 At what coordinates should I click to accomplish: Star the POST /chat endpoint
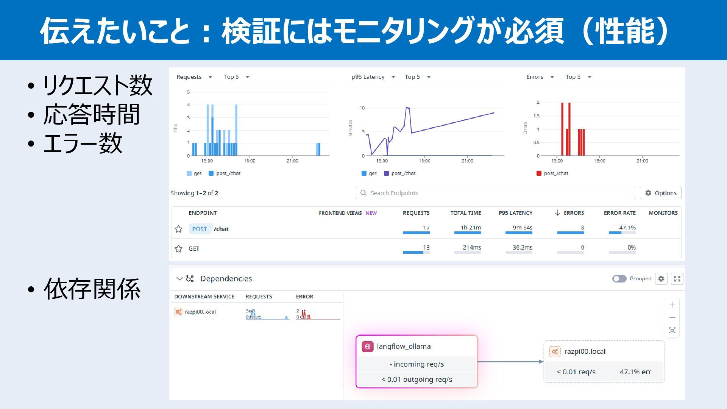click(x=178, y=229)
